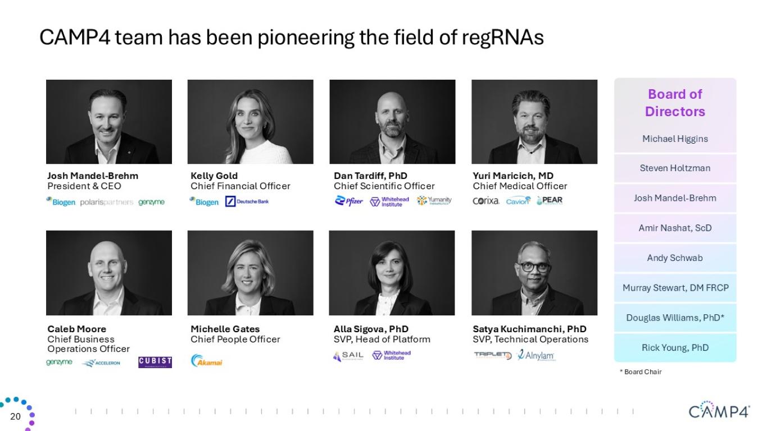Click Douglas Williams, PhD in the board list

coord(675,318)
